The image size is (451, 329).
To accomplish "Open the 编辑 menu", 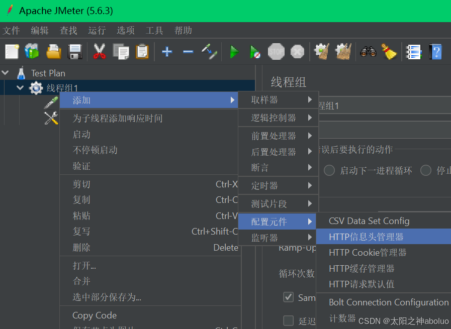I will coord(40,31).
